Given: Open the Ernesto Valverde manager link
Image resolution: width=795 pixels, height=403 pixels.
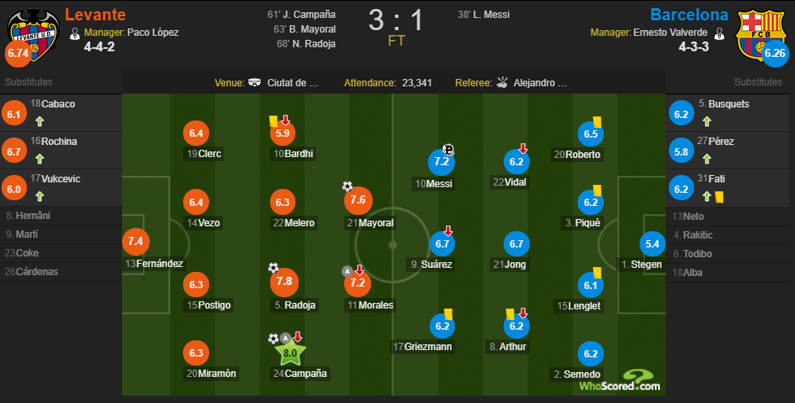Looking at the screenshot, I should 671,33.
